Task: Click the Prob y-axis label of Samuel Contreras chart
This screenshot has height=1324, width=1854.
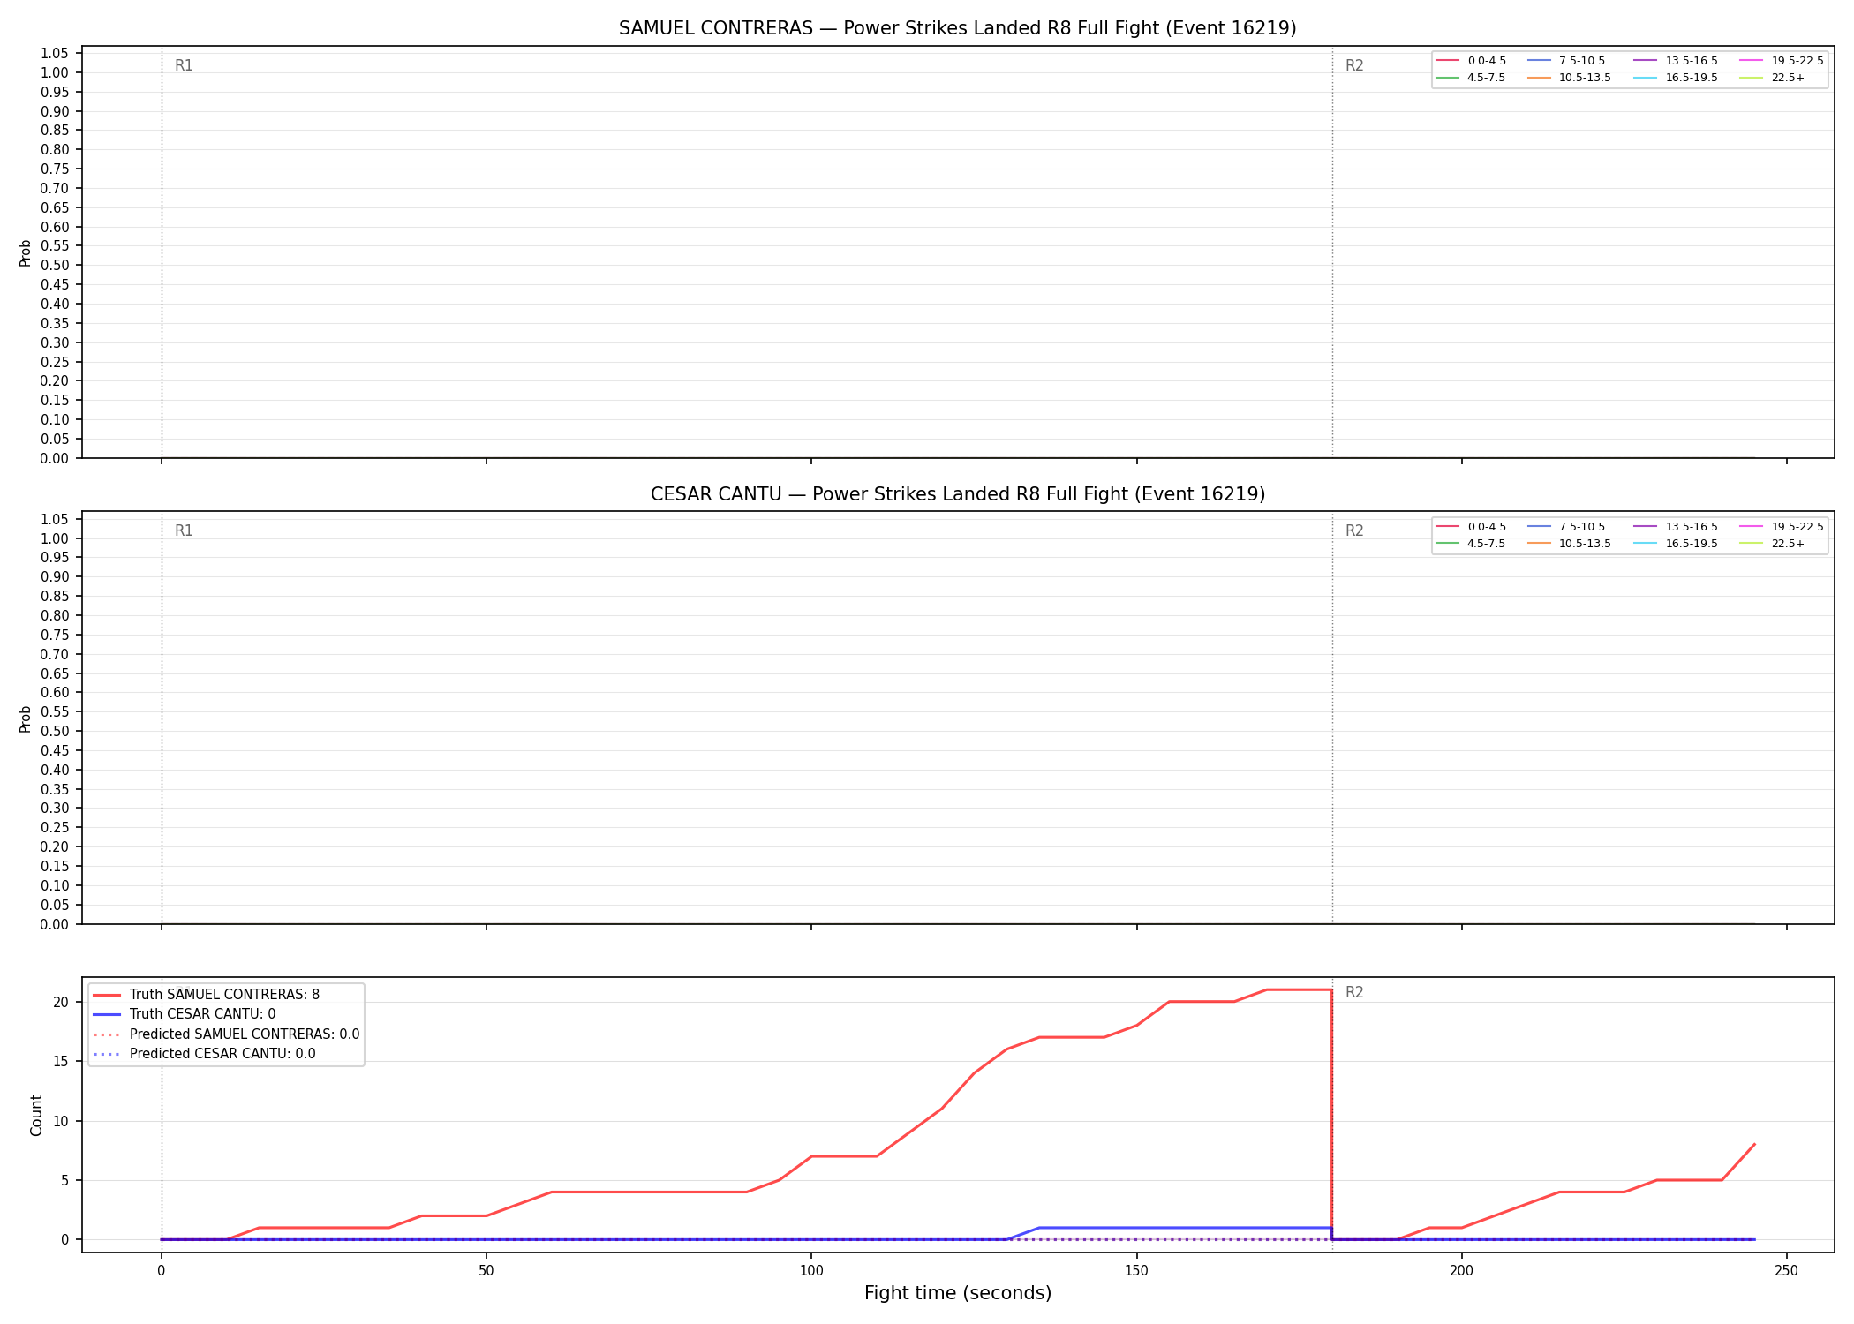Action: 26,252
